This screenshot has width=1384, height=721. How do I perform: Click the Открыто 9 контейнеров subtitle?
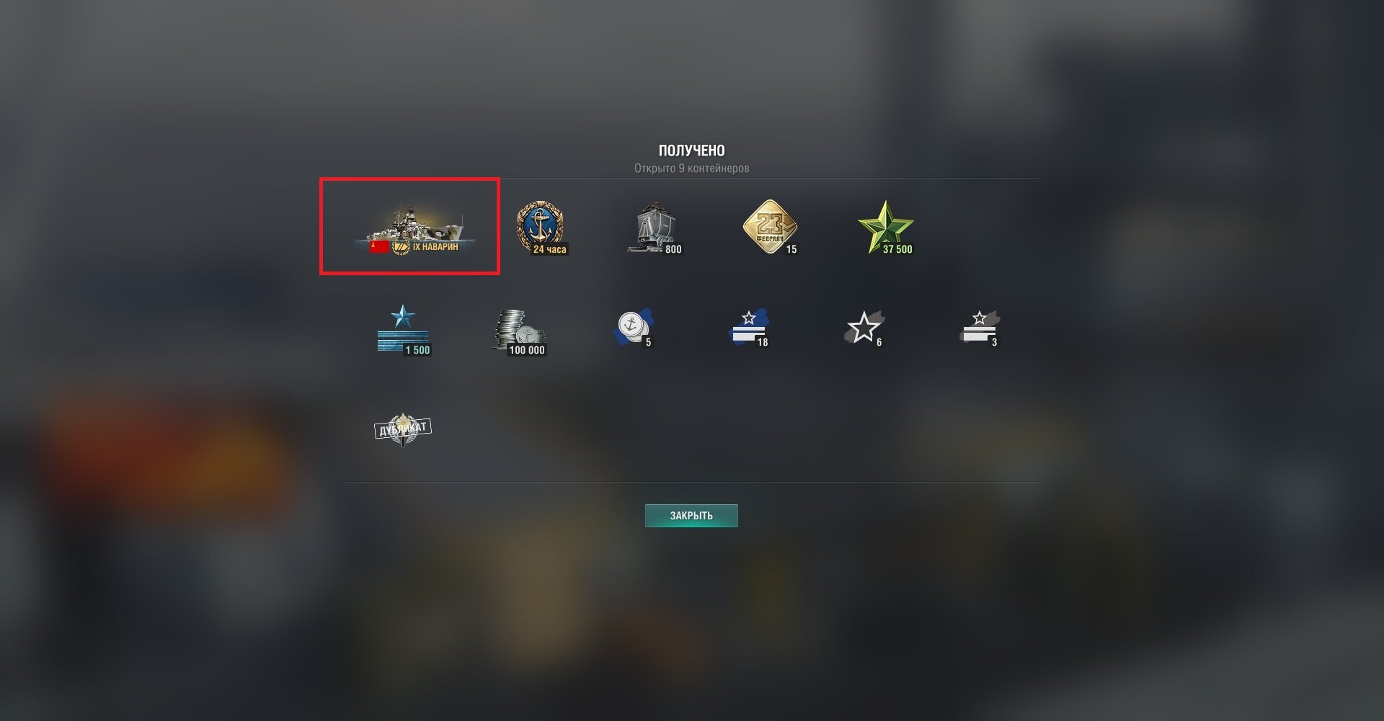(x=691, y=169)
